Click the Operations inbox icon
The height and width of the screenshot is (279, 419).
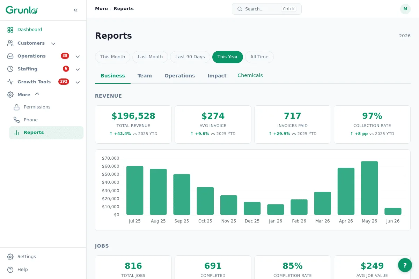[10, 56]
